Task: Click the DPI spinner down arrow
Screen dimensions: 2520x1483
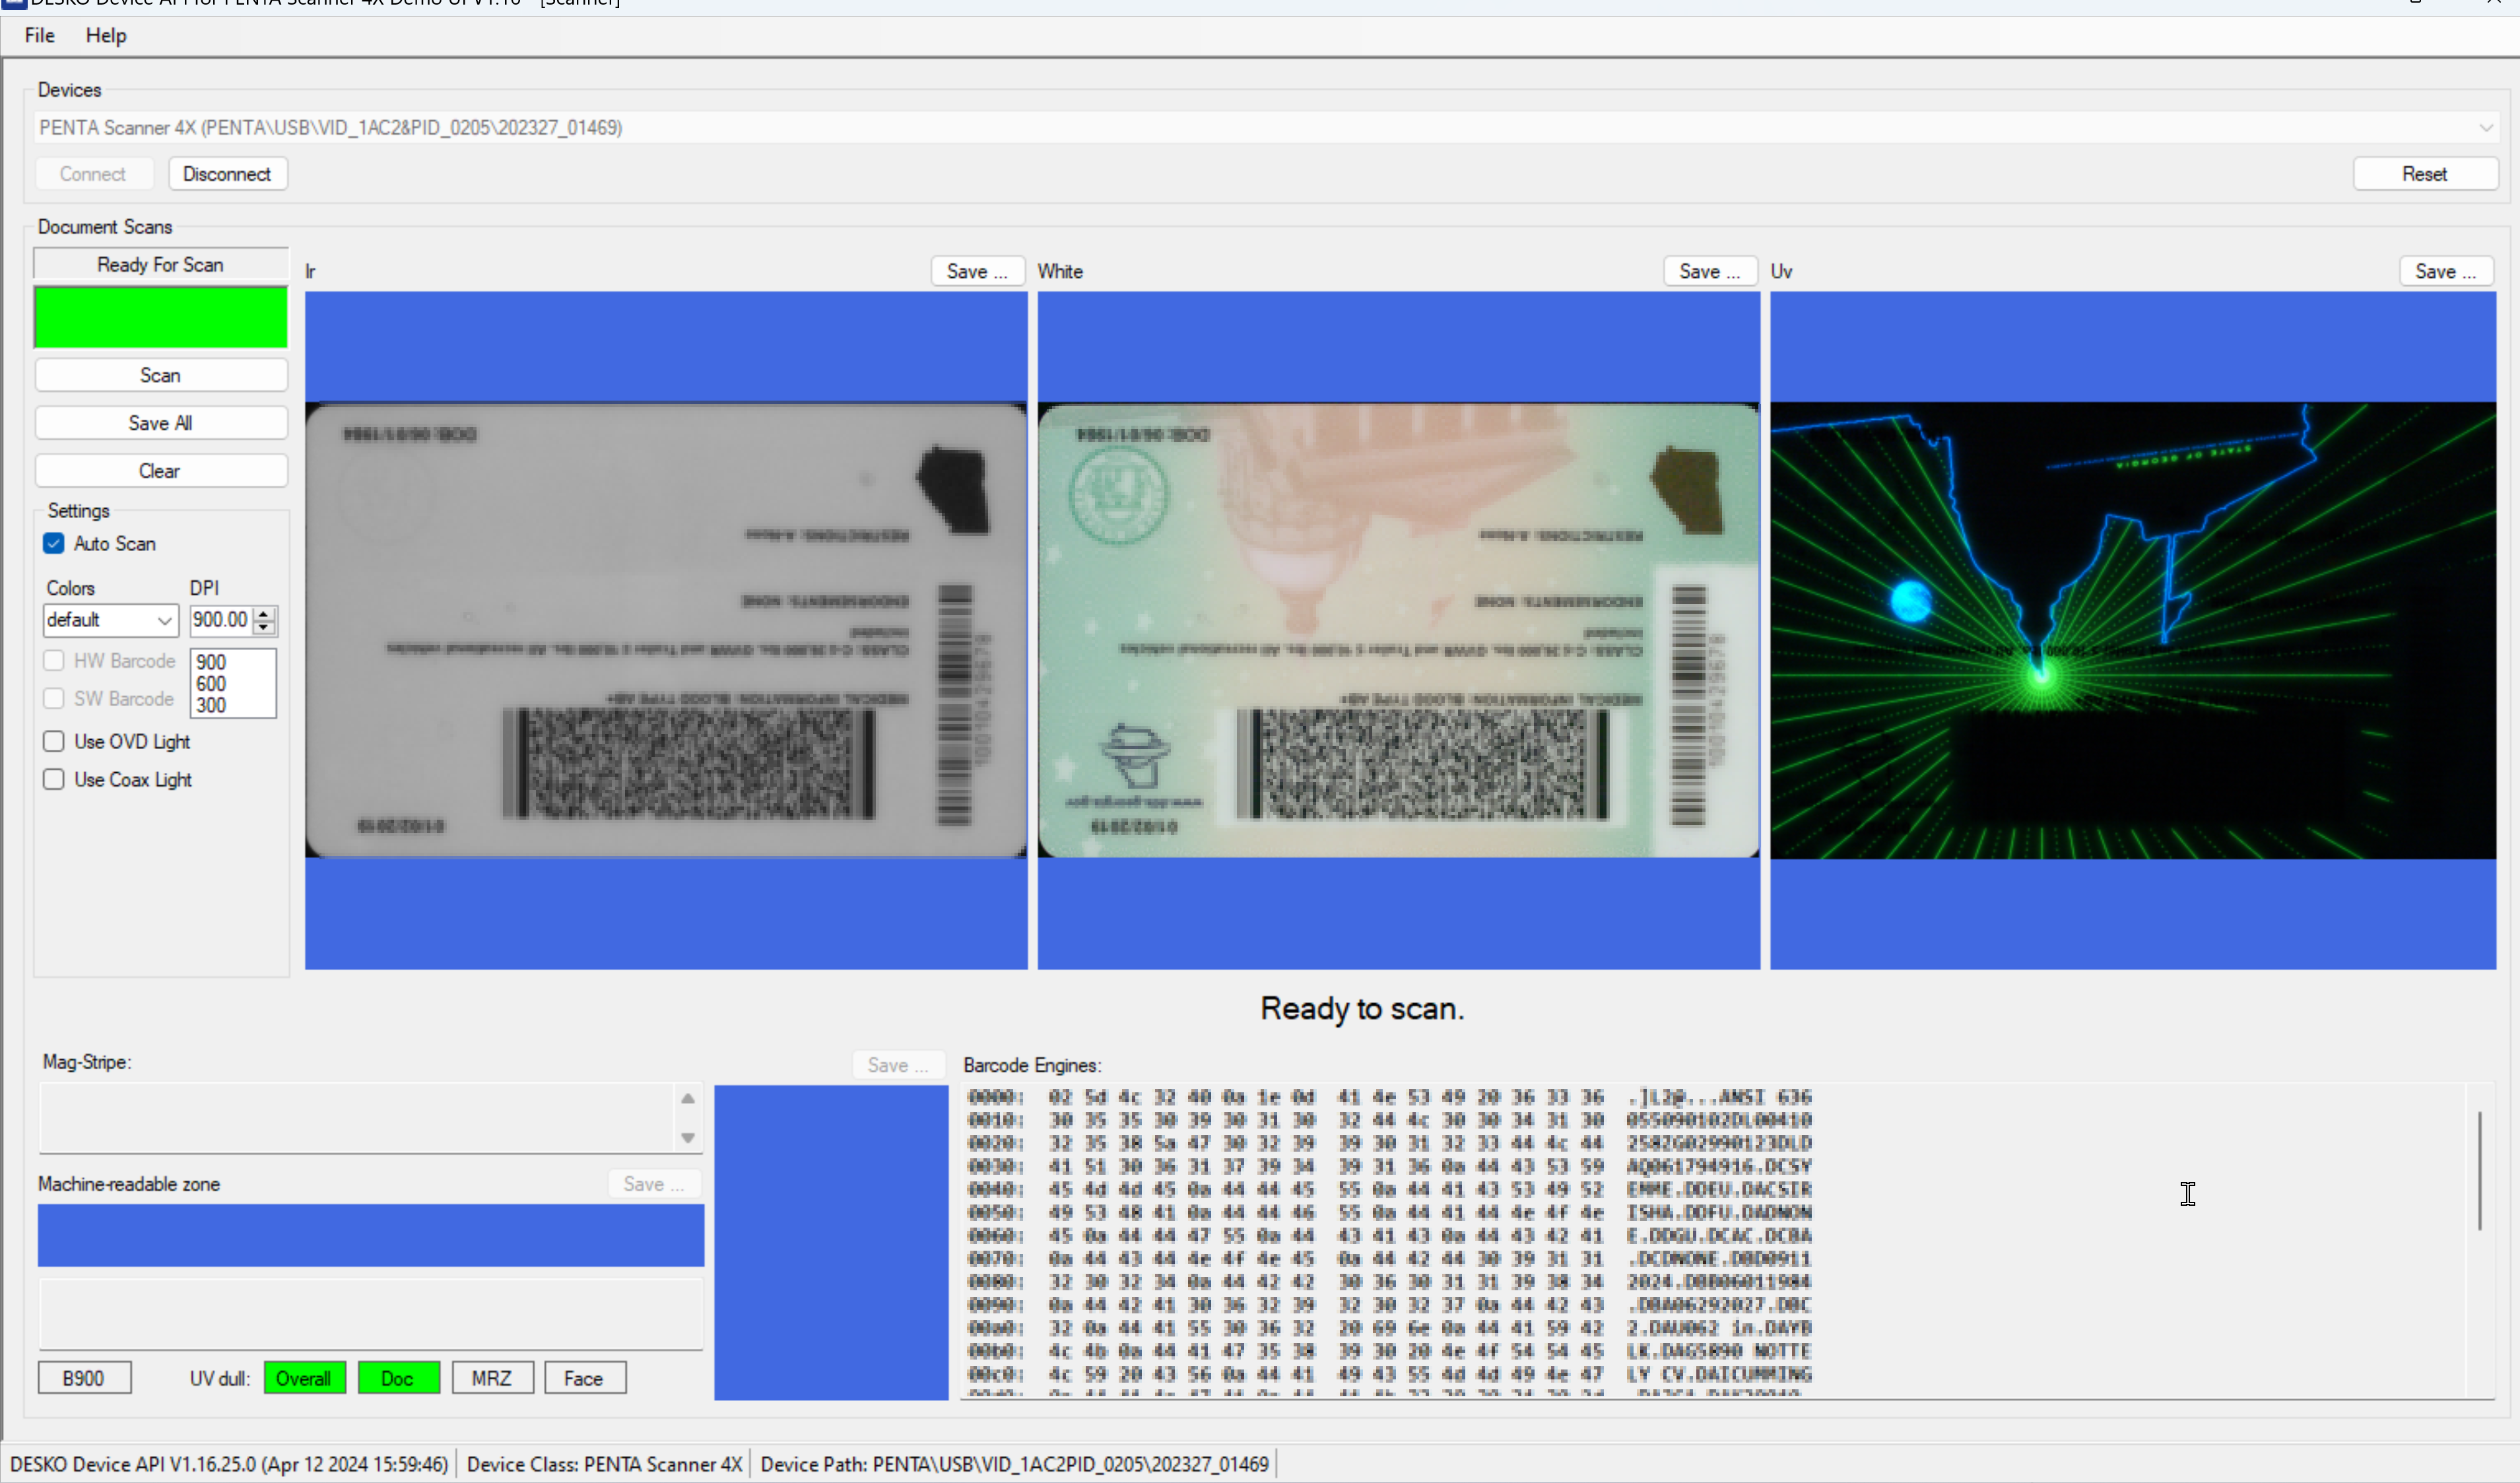Action: [264, 627]
